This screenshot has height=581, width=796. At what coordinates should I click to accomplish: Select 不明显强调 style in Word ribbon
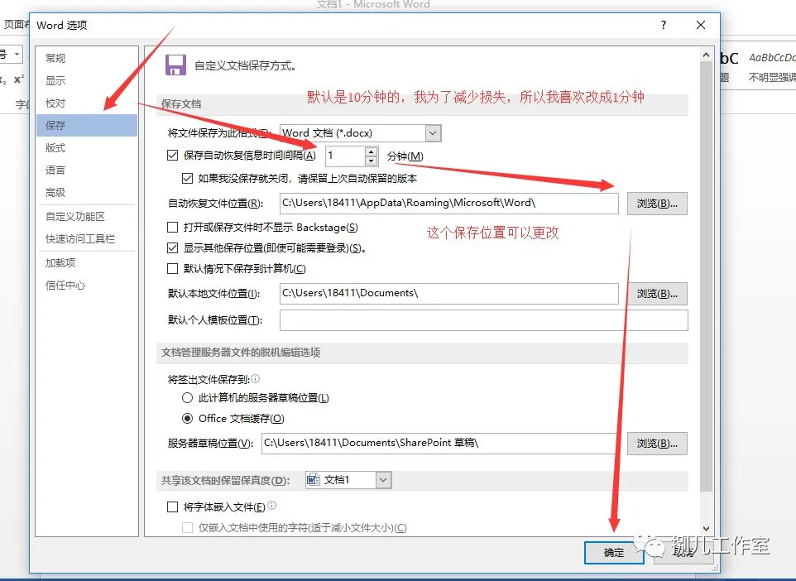(x=772, y=66)
